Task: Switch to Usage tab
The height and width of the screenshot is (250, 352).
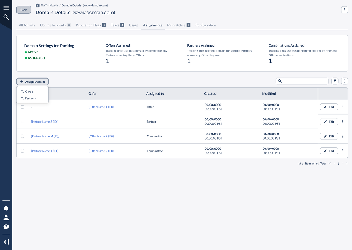Action: click(x=134, y=25)
